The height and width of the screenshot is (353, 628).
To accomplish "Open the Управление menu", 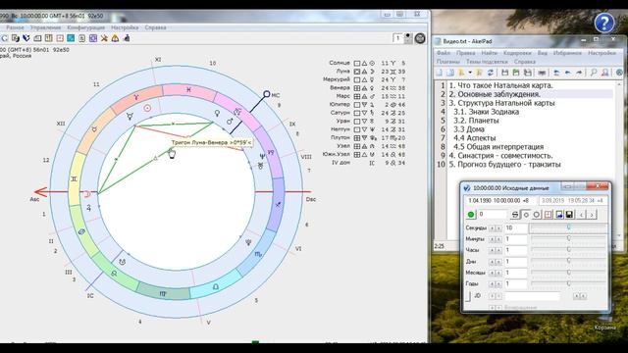I will point(46,27).
